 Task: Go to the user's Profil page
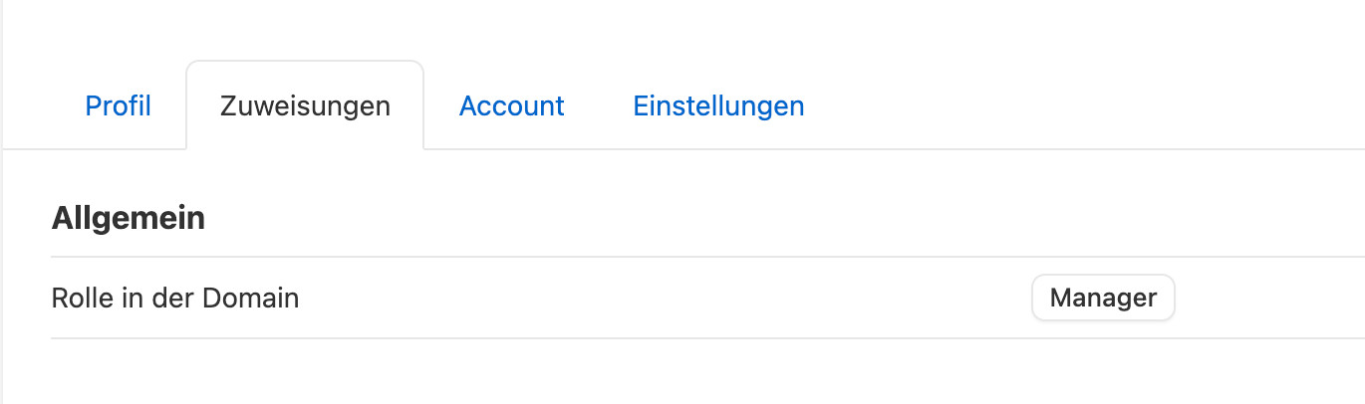(x=118, y=105)
